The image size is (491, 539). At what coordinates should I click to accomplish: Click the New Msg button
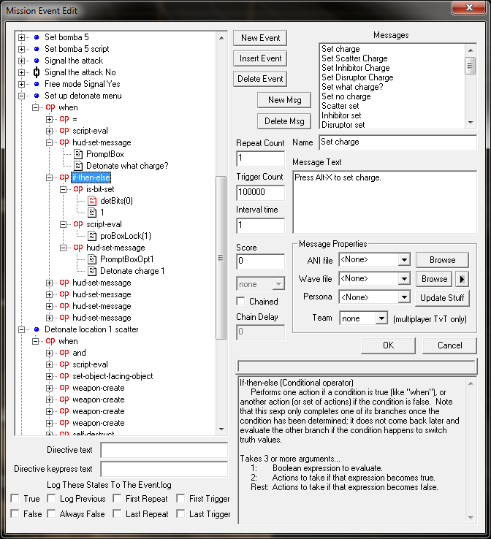pos(284,100)
